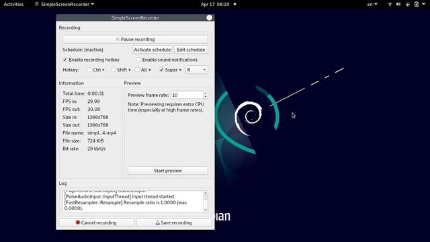This screenshot has height=242, width=430.
Task: Untick the Super + hotkey modifier
Action: [161, 70]
